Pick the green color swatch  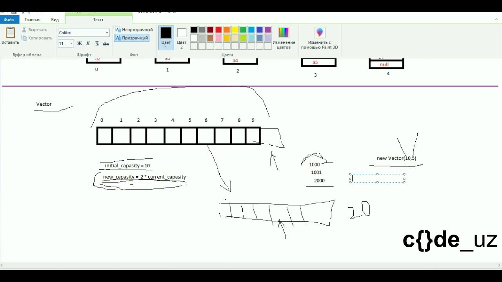pos(243,30)
